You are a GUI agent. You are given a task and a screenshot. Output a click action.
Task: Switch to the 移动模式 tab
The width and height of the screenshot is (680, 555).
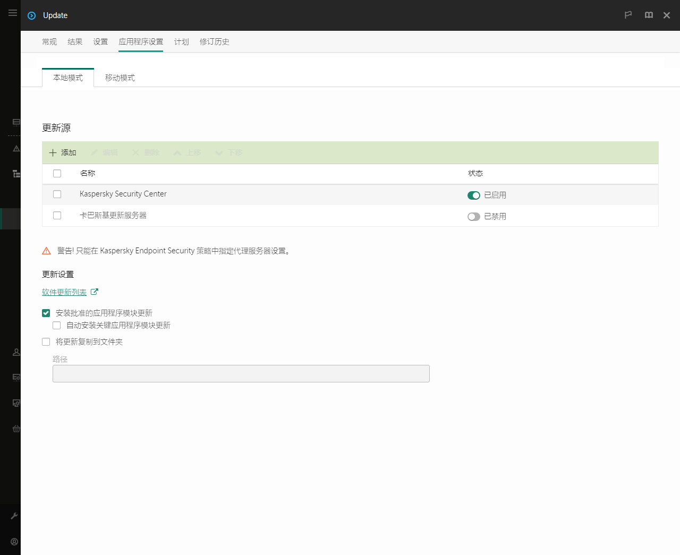point(120,78)
